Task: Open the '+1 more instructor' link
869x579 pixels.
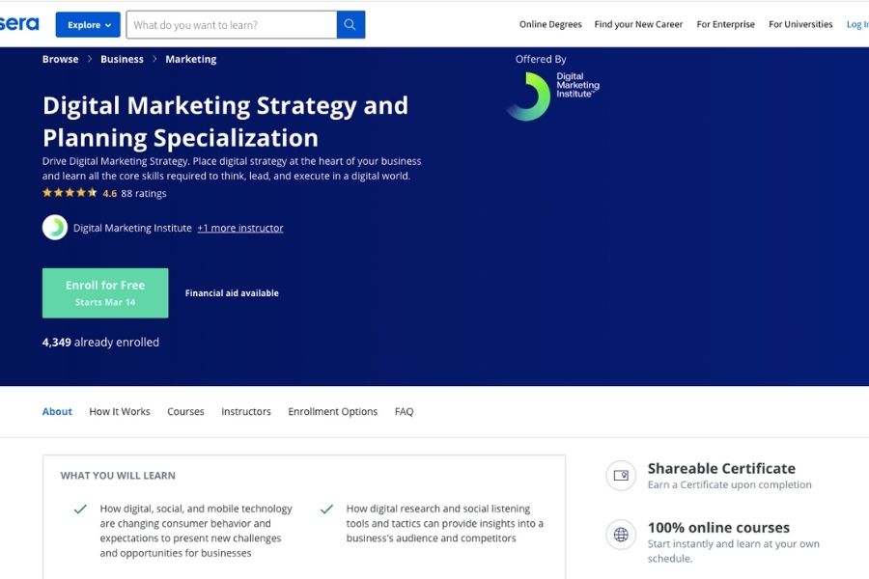Action: (x=240, y=228)
